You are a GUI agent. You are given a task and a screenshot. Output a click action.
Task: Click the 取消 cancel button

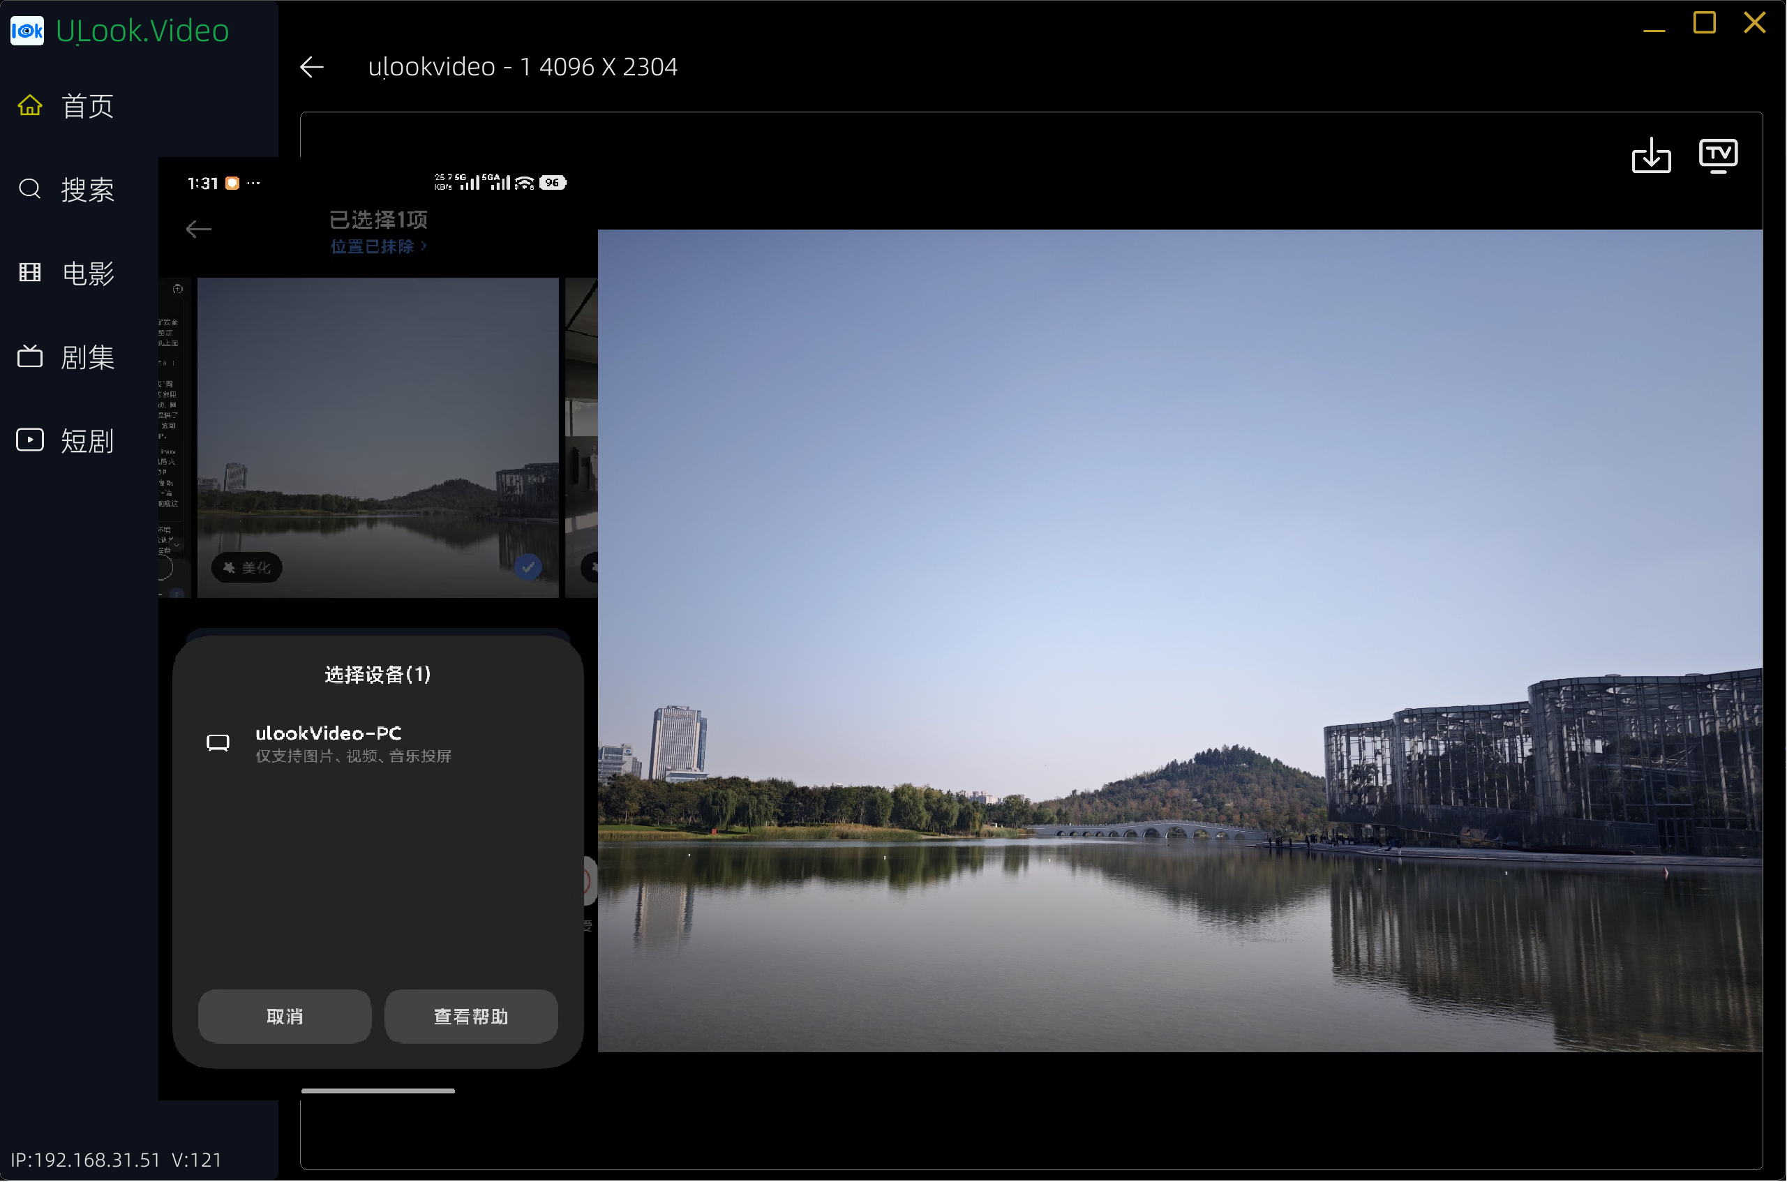tap(285, 1017)
